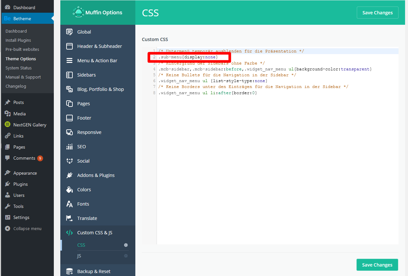408x276 pixels.
Task: Open Betheme Install Plugins link
Action: tap(18, 40)
